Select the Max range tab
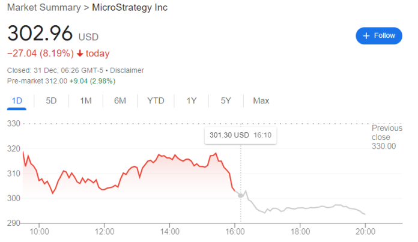 (261, 101)
